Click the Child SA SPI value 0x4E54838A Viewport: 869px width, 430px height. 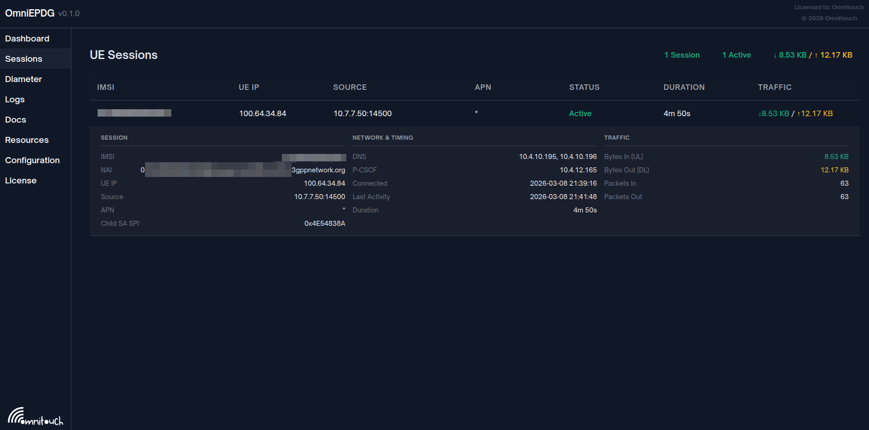point(325,224)
